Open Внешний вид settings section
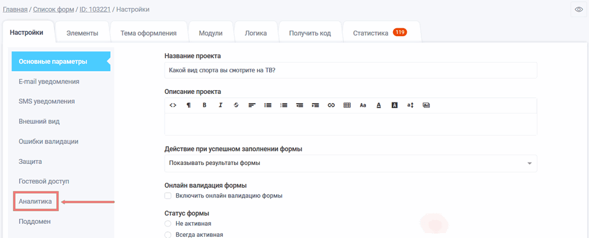The width and height of the screenshot is (589, 238). coord(39,121)
